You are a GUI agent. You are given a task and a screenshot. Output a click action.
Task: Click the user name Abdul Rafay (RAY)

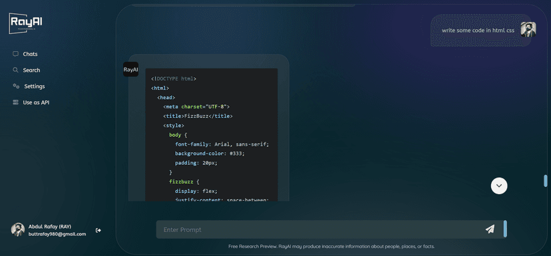pyautogui.click(x=49, y=227)
